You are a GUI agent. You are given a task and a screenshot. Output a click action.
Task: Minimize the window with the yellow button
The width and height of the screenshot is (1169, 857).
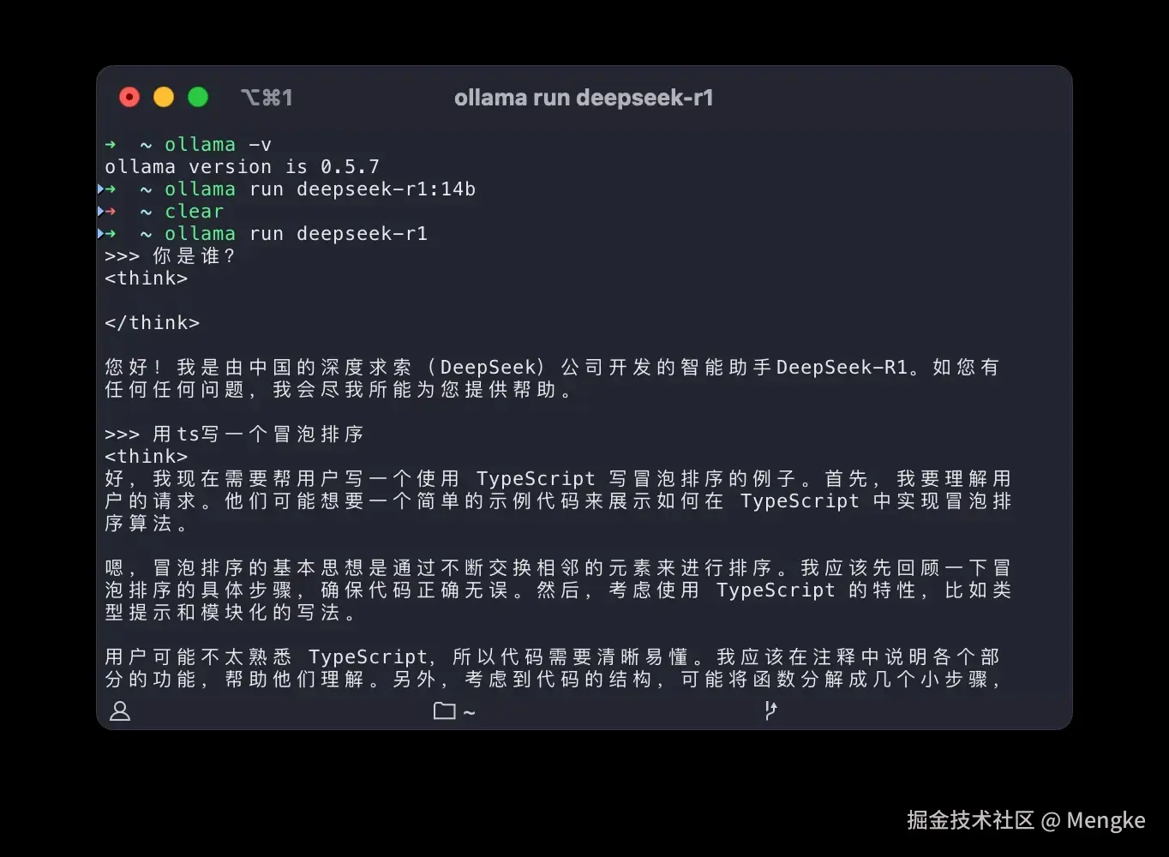coord(164,98)
